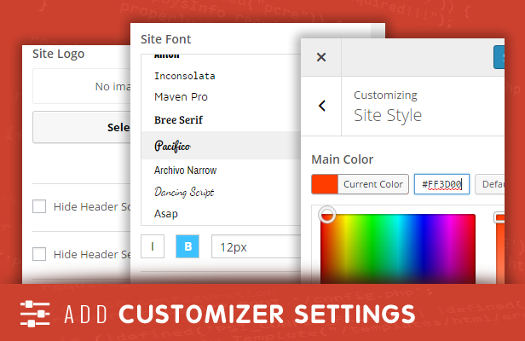Click the Default color button
The height and width of the screenshot is (341, 525).
coord(489,184)
